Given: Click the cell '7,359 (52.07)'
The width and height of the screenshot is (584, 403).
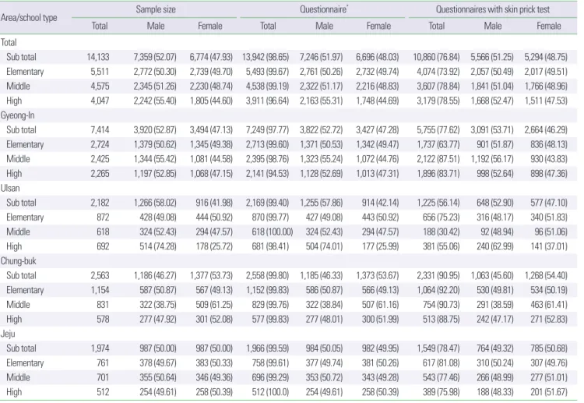Looking at the screenshot, I should pyautogui.click(x=155, y=57).
